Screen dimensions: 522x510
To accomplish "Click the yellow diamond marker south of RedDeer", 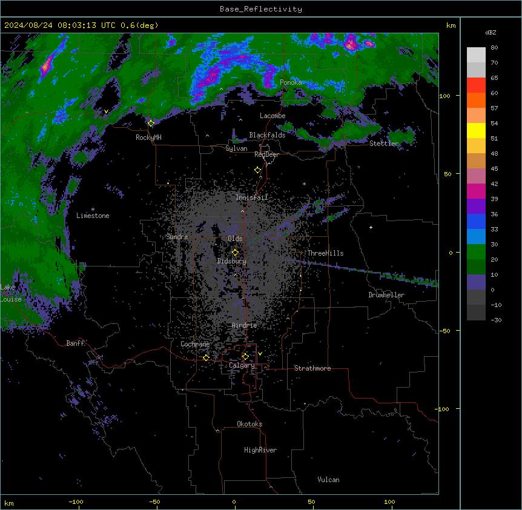I will pyautogui.click(x=258, y=170).
